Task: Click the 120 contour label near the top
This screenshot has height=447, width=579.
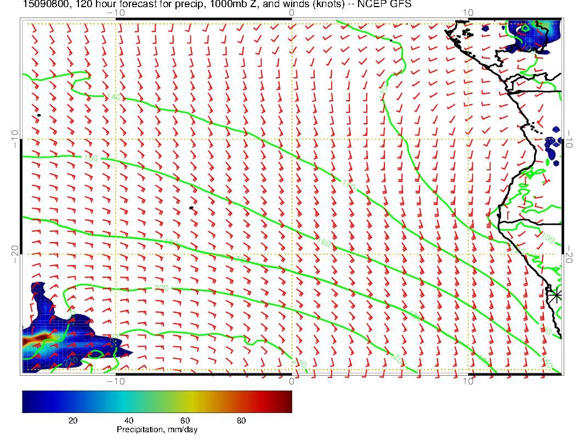Action: click(384, 91)
